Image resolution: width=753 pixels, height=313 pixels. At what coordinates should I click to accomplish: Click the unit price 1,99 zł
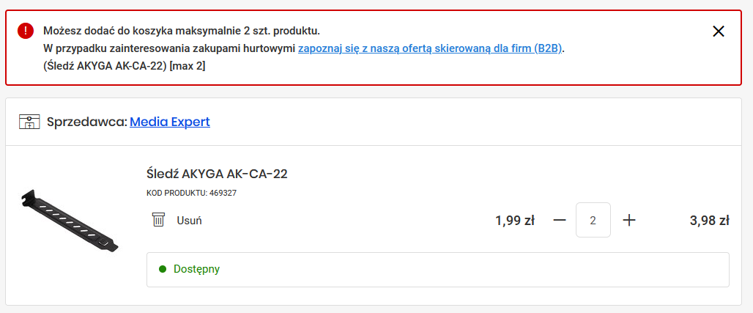click(x=514, y=220)
